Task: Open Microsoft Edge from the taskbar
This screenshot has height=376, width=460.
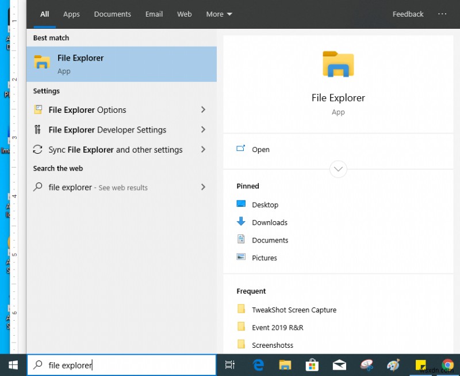Action: pyautogui.click(x=258, y=365)
